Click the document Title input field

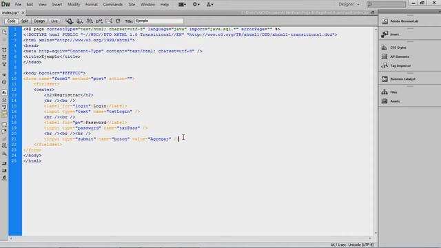click(159, 21)
